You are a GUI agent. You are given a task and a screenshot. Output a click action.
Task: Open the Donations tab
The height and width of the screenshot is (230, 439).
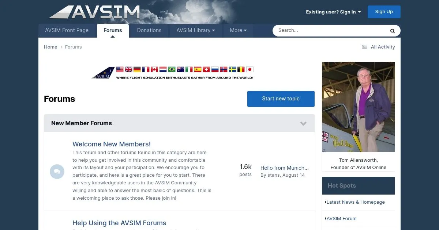[149, 30]
